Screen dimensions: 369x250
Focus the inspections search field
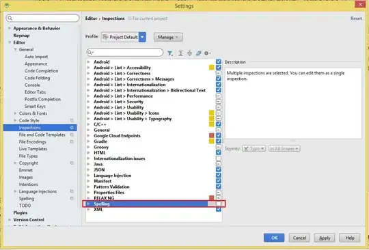[125, 53]
